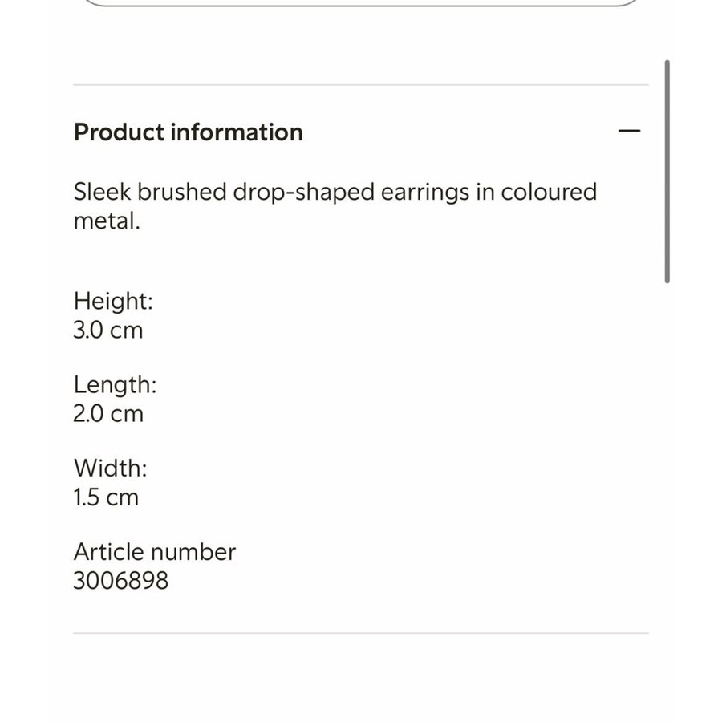Select the "2.0 cm" length value

[108, 414]
